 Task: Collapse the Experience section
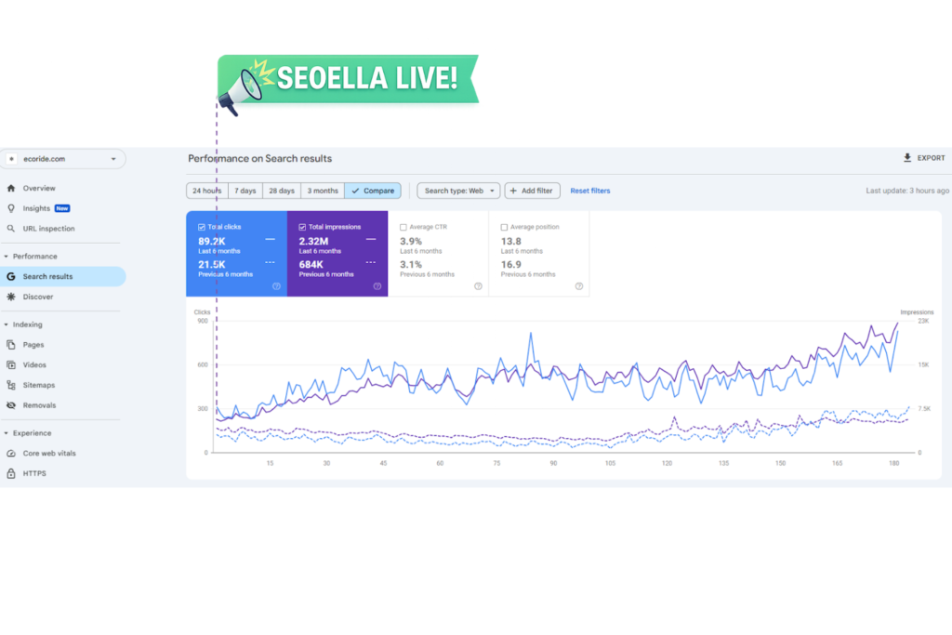[x=7, y=433]
